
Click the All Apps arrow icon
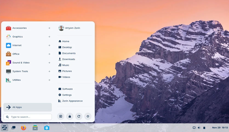tap(8, 107)
